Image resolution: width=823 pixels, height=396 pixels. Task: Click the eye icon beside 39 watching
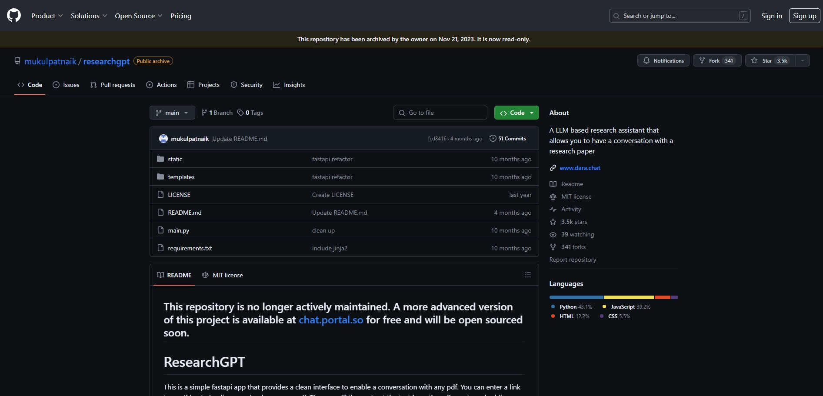click(553, 234)
